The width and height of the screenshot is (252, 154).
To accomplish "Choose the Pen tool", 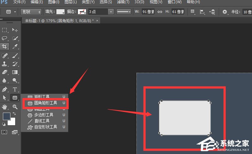I will [x=5, y=89].
